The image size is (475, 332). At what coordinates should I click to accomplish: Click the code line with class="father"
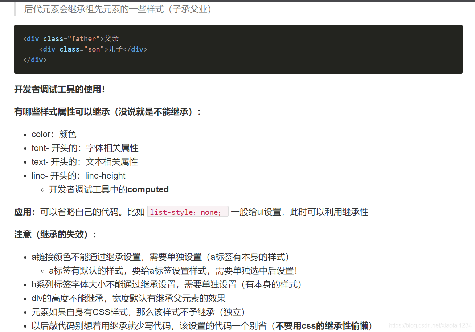click(x=71, y=38)
